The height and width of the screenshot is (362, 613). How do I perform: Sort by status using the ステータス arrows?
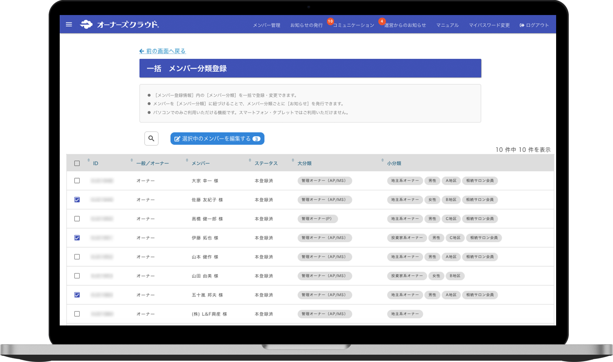pos(250,160)
